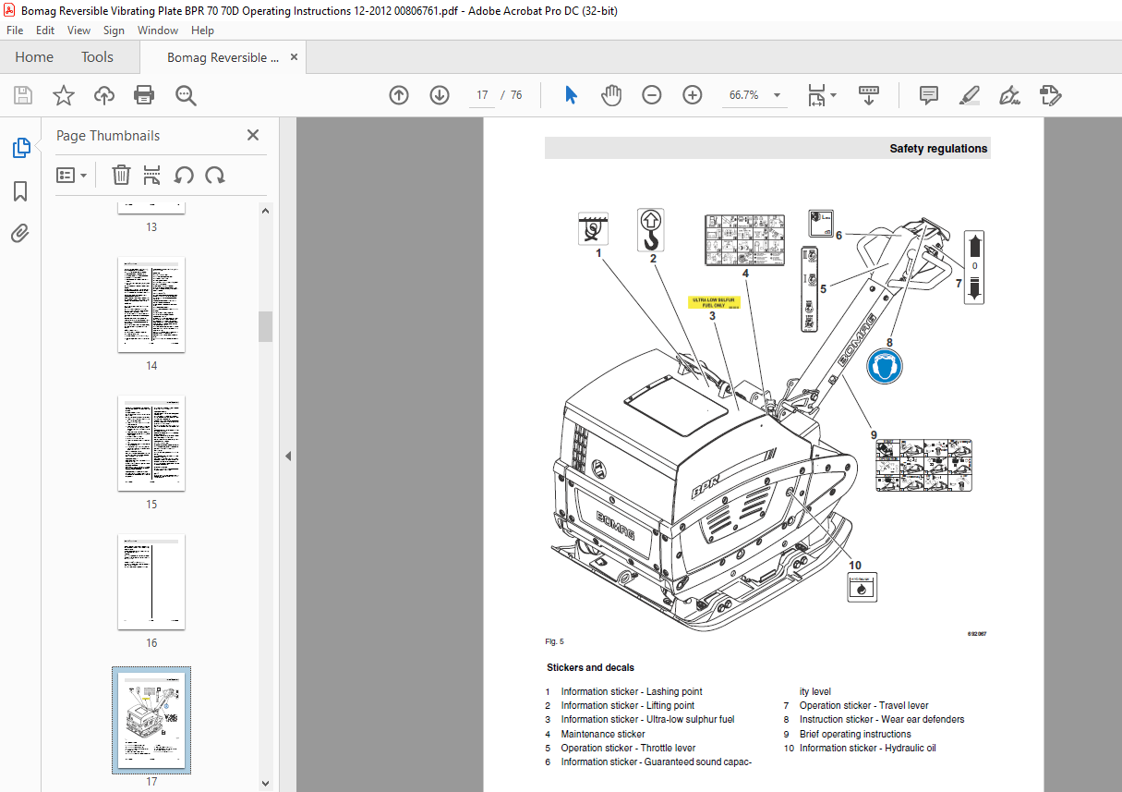Rotate the page counterclockwise
Viewport: 1122px width, 792px height.
point(184,175)
